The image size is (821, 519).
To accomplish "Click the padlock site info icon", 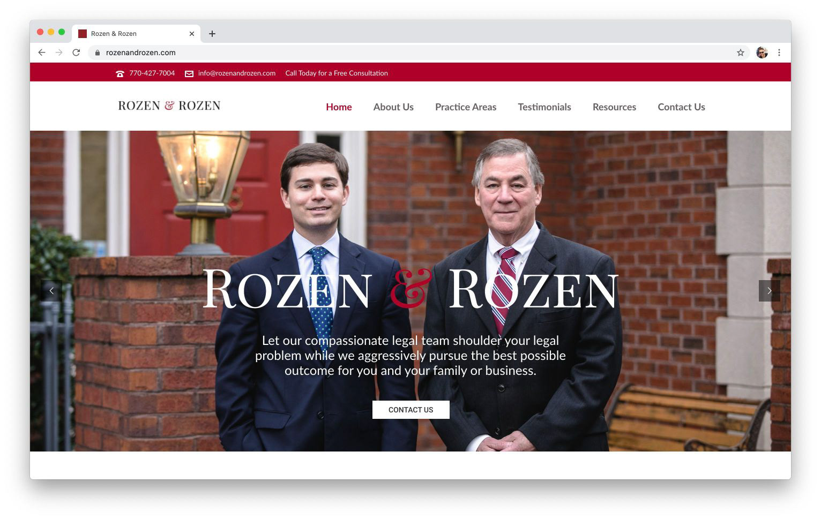I will point(98,52).
